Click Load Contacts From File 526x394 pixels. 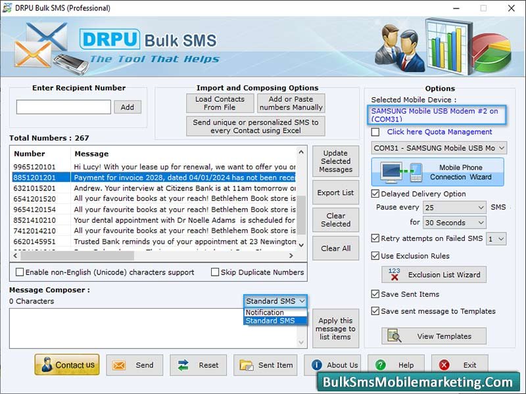click(220, 103)
